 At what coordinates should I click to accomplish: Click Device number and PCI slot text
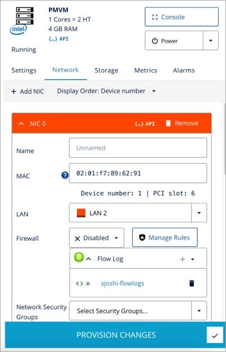point(138,194)
